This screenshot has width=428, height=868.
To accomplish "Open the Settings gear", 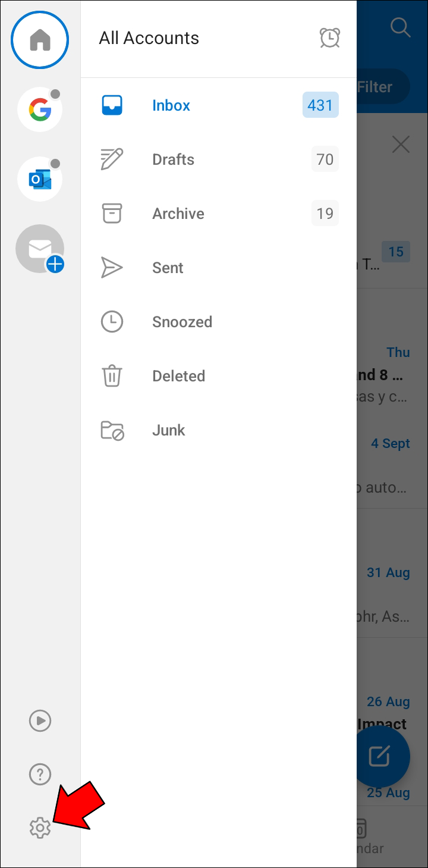I will [x=40, y=828].
